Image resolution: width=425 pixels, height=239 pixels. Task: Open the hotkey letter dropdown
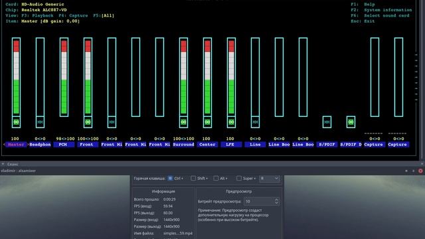tap(270, 179)
